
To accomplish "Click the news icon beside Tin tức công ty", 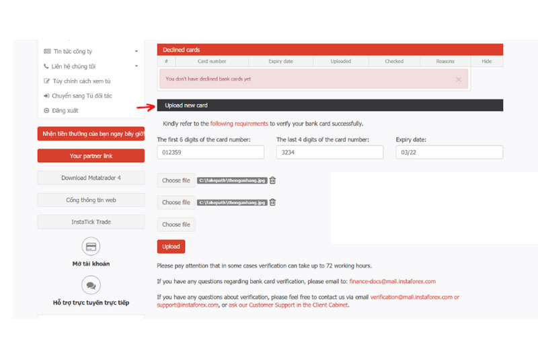I will (x=47, y=52).
